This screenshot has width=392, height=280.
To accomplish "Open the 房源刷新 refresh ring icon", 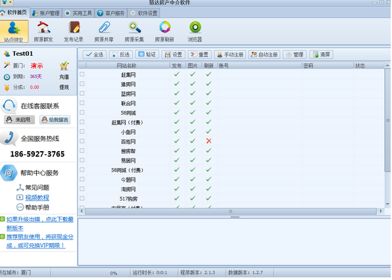I will [x=164, y=32].
